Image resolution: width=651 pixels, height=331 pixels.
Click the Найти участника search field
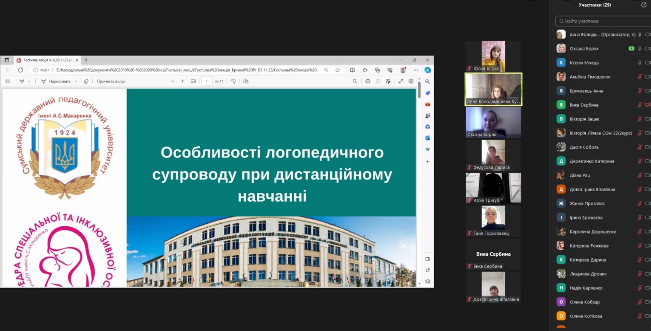(604, 21)
